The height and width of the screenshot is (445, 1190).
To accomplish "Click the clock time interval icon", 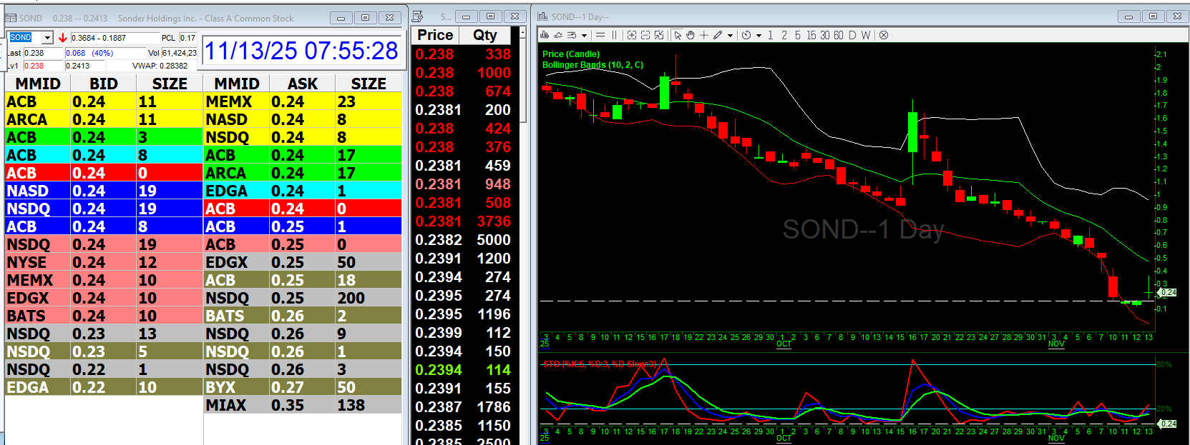I will coord(746,35).
